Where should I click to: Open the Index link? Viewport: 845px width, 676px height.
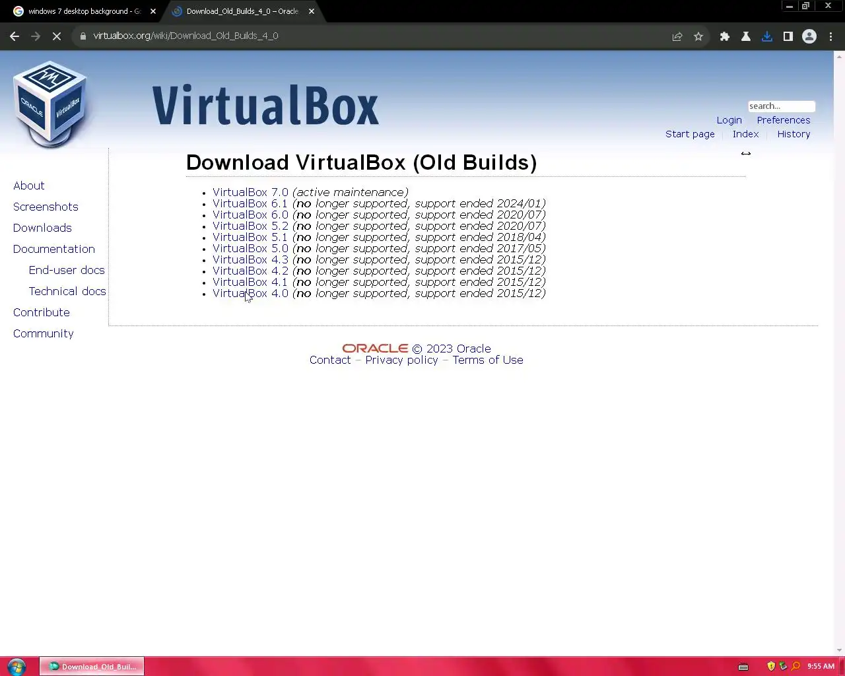pos(745,134)
